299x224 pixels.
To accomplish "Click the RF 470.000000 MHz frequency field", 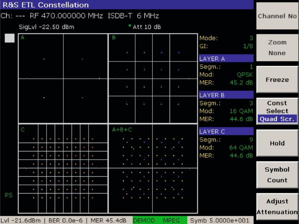I will tap(66, 16).
